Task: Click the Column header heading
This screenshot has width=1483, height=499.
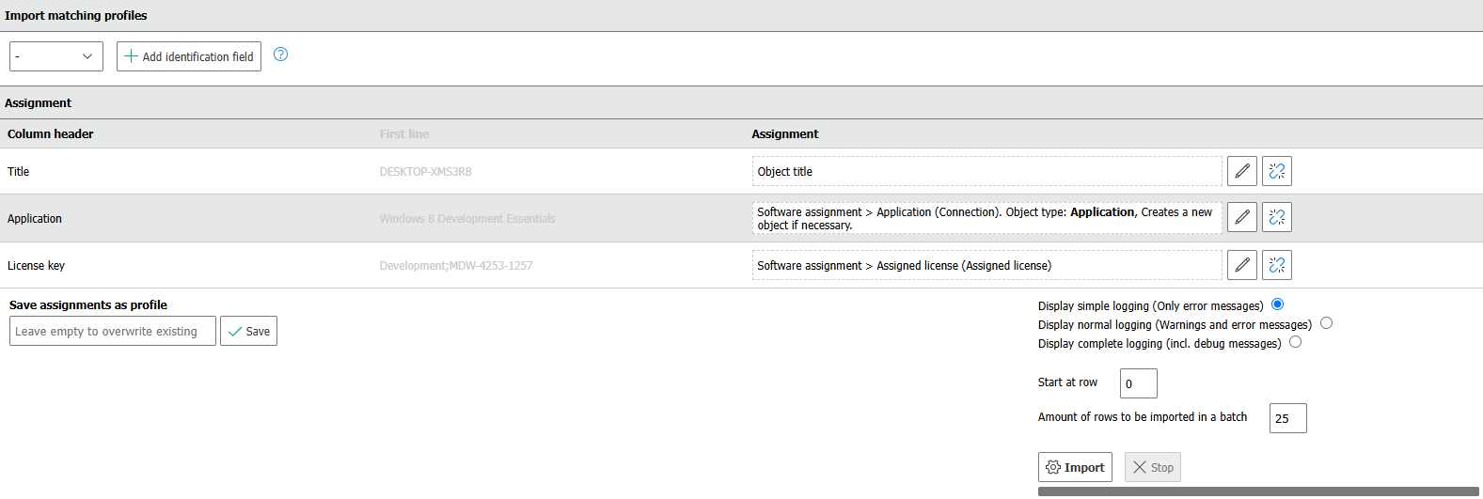Action: tap(51, 134)
